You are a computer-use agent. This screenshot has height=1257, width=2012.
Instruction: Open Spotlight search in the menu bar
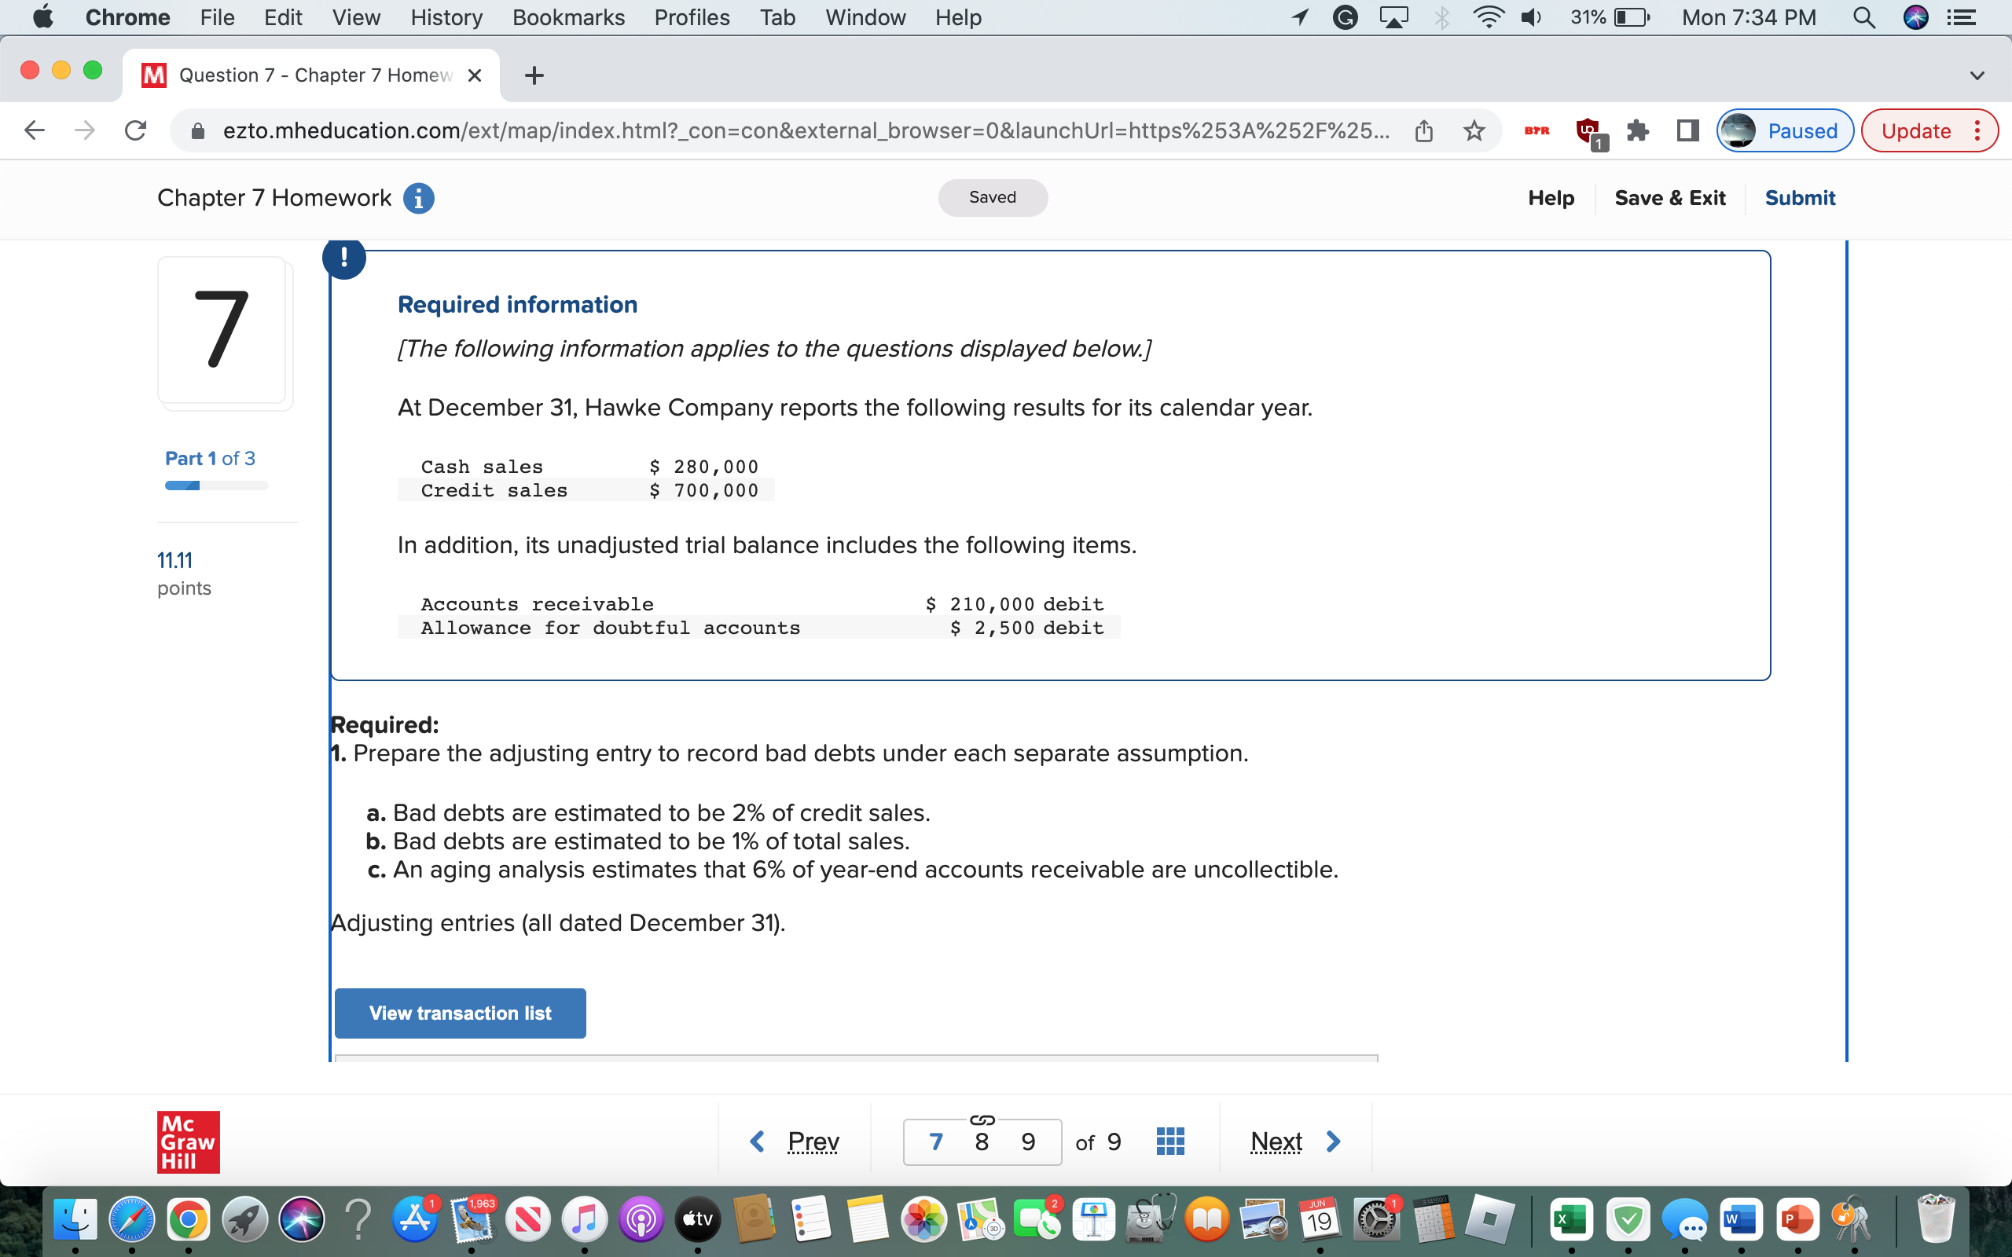pos(1864,17)
